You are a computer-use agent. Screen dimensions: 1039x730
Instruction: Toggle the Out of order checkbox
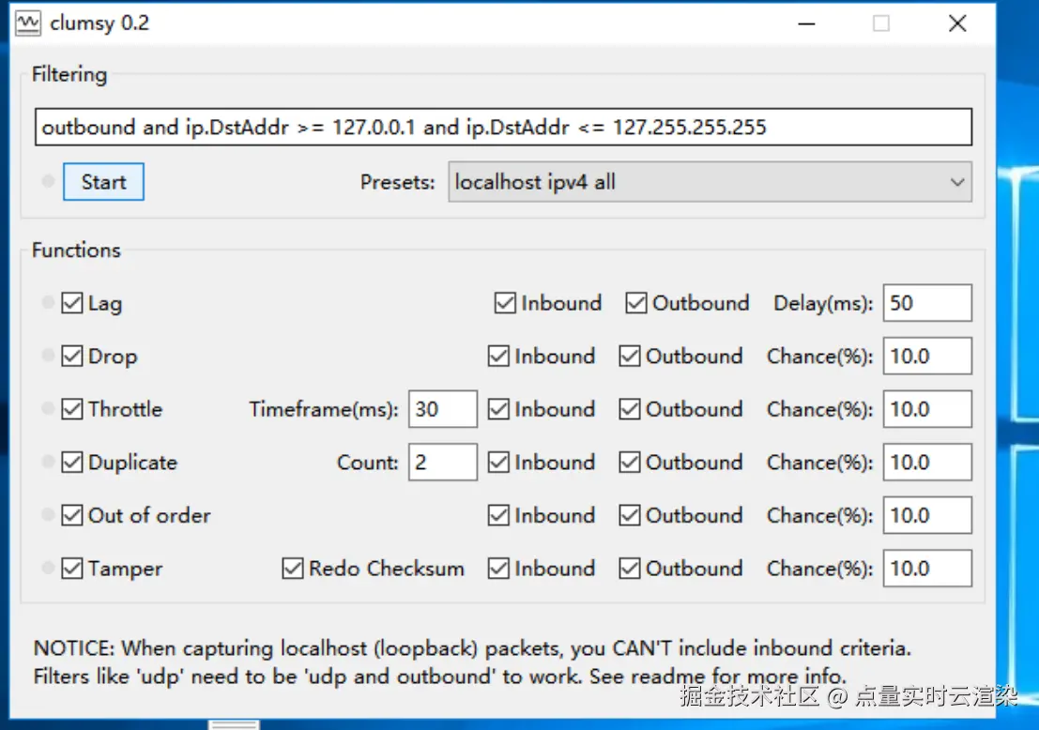click(x=72, y=515)
